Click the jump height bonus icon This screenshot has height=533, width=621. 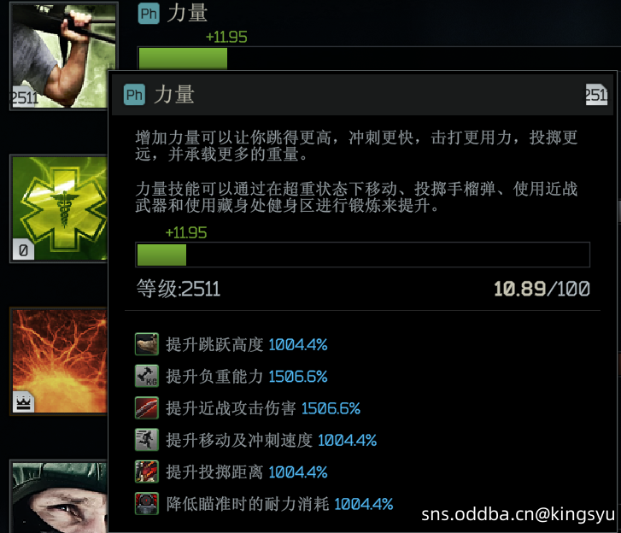point(147,343)
